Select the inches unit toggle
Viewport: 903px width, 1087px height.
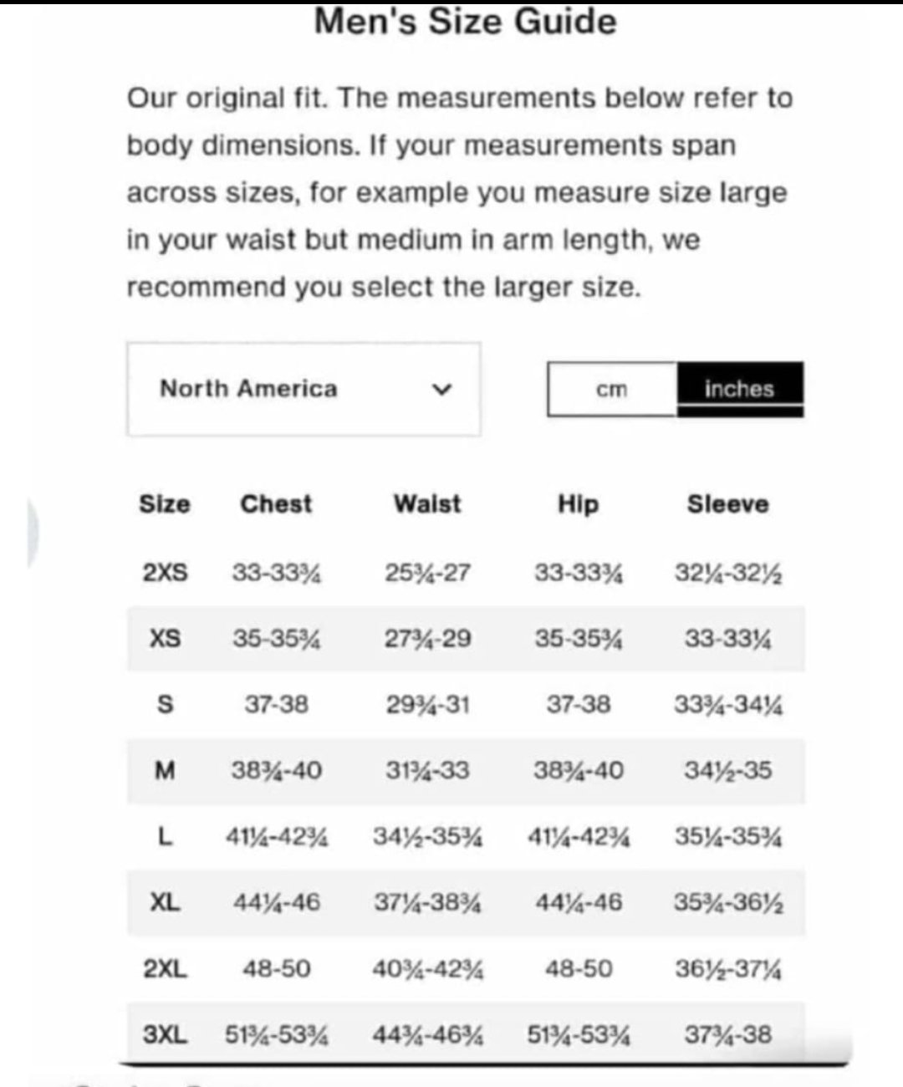[739, 389]
